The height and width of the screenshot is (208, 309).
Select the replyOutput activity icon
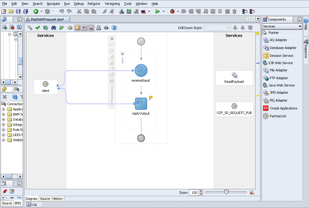point(141,103)
